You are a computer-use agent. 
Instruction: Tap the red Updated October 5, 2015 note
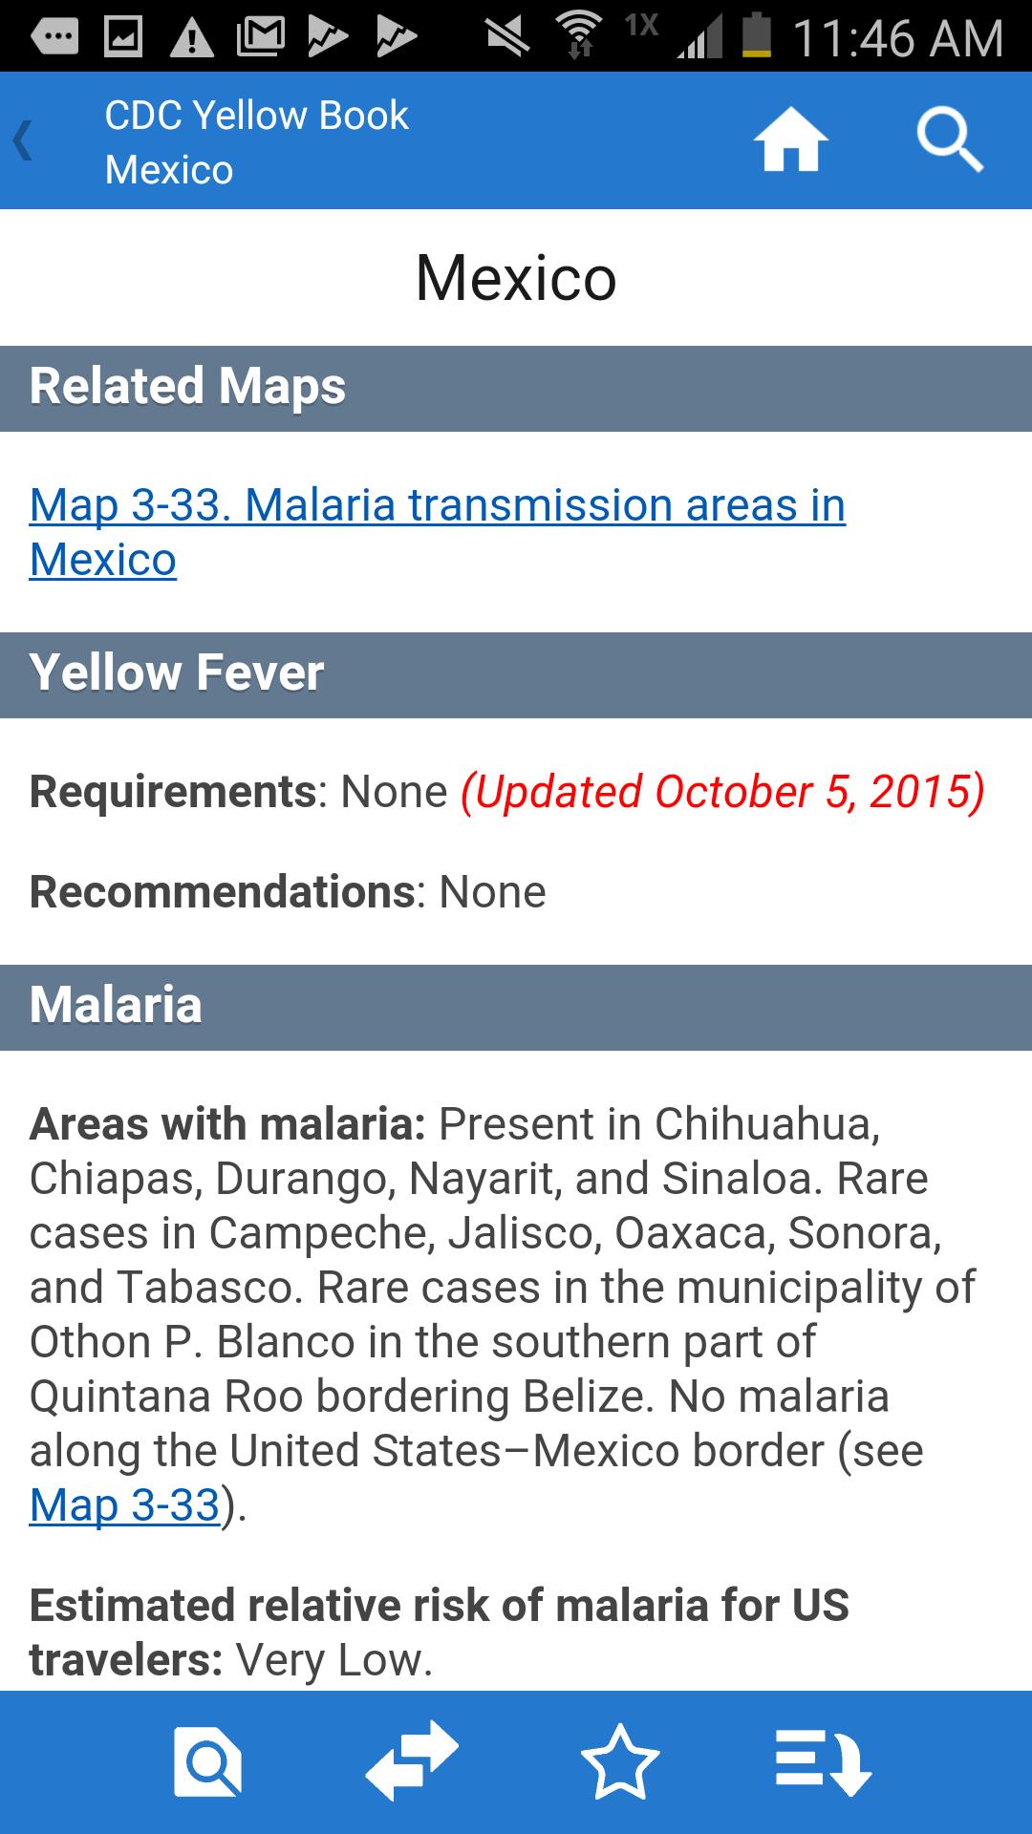(722, 792)
